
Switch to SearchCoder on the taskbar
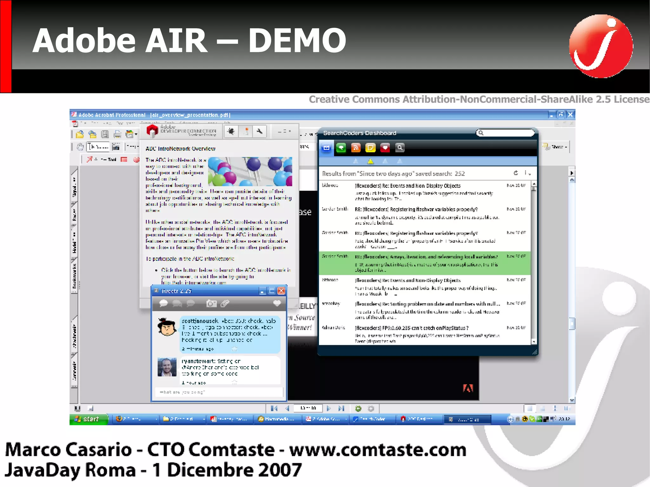coord(372,419)
